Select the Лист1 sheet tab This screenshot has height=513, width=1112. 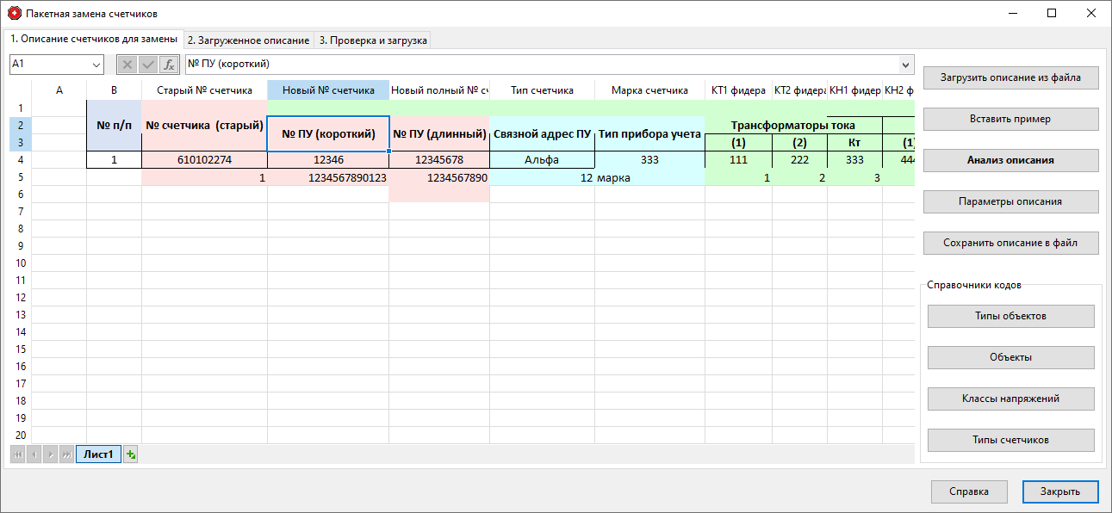(96, 454)
